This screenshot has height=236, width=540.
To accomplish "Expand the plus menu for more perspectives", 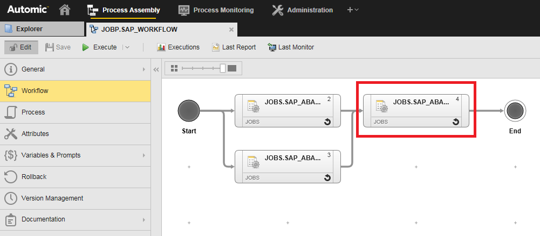I will click(353, 10).
